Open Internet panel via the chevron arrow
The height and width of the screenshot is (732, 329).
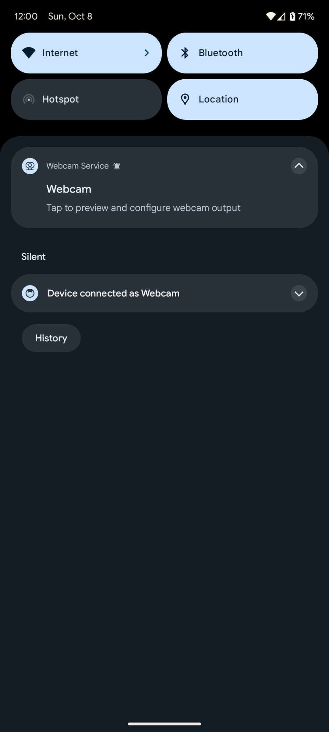[x=147, y=53]
